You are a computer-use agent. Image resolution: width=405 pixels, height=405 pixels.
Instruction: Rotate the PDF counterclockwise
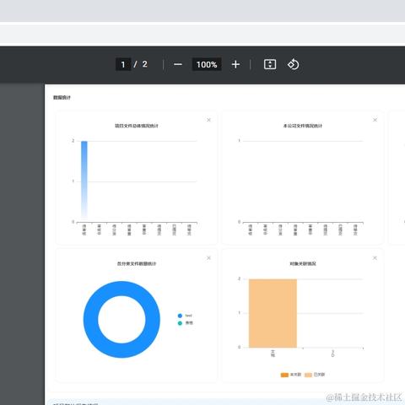tap(293, 64)
